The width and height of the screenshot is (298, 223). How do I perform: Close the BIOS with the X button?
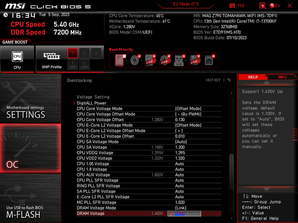pyautogui.click(x=290, y=6)
